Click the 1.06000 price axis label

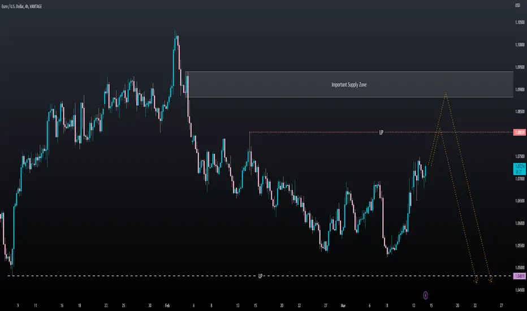tap(520, 223)
